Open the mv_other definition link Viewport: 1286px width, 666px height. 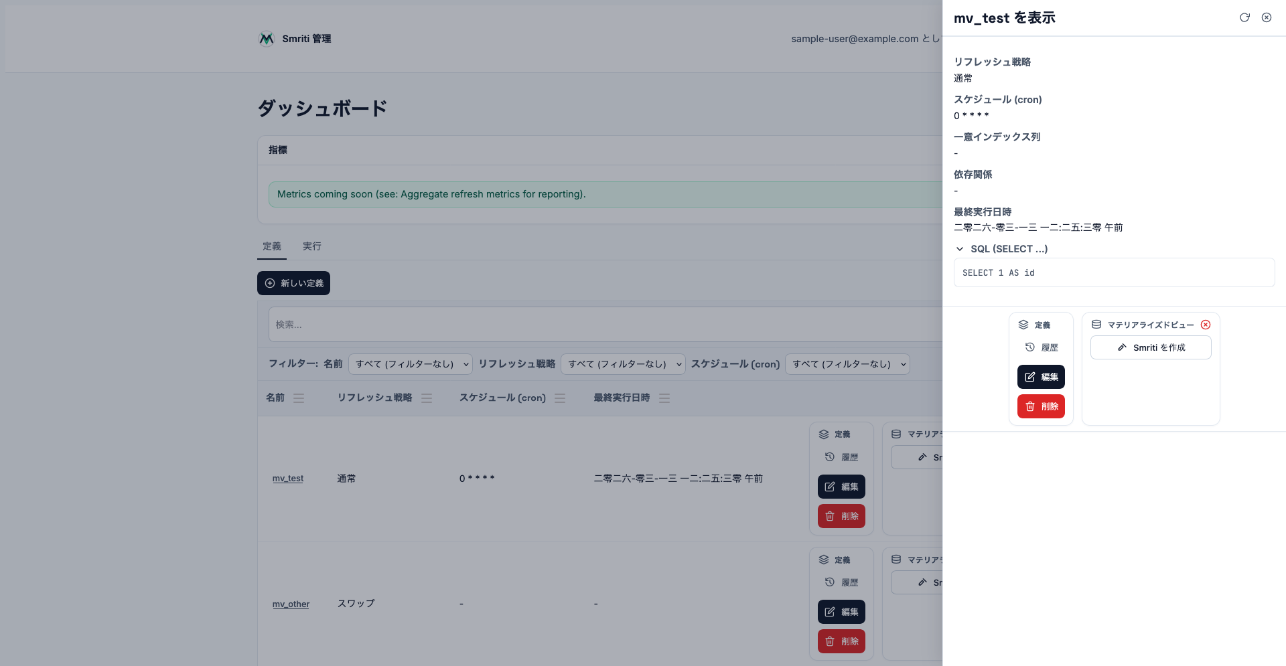291,604
